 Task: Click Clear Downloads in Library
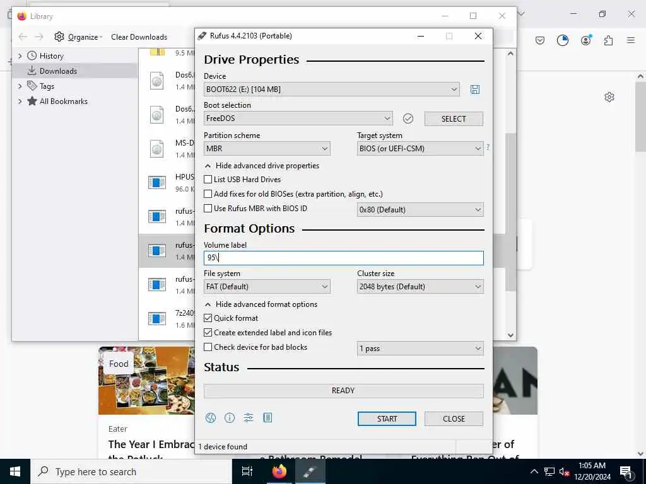(139, 37)
